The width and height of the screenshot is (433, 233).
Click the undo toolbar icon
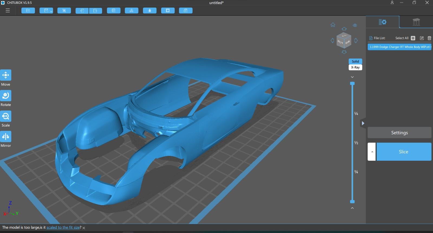click(82, 11)
